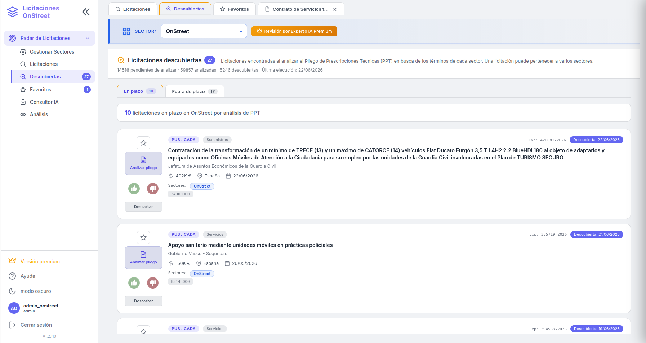Favorite the Fiat Ducato tender with star
646x343 pixels.
143,143
